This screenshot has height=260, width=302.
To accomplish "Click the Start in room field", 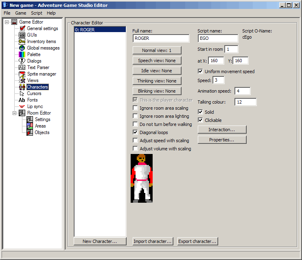I will click(231, 49).
